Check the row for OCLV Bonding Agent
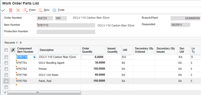The width and height of the screenshot is (201, 95). (x=6, y=63)
